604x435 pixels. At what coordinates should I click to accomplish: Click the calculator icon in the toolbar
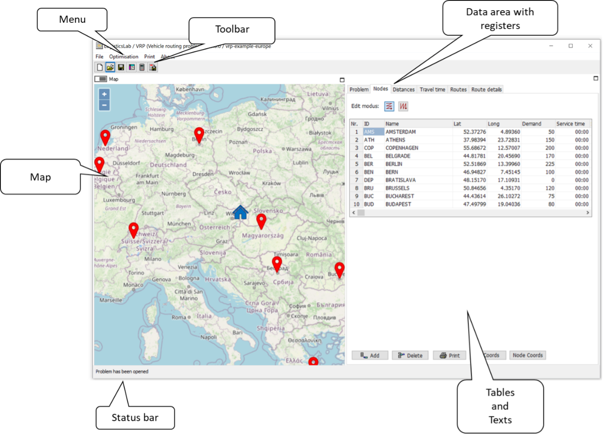point(142,67)
